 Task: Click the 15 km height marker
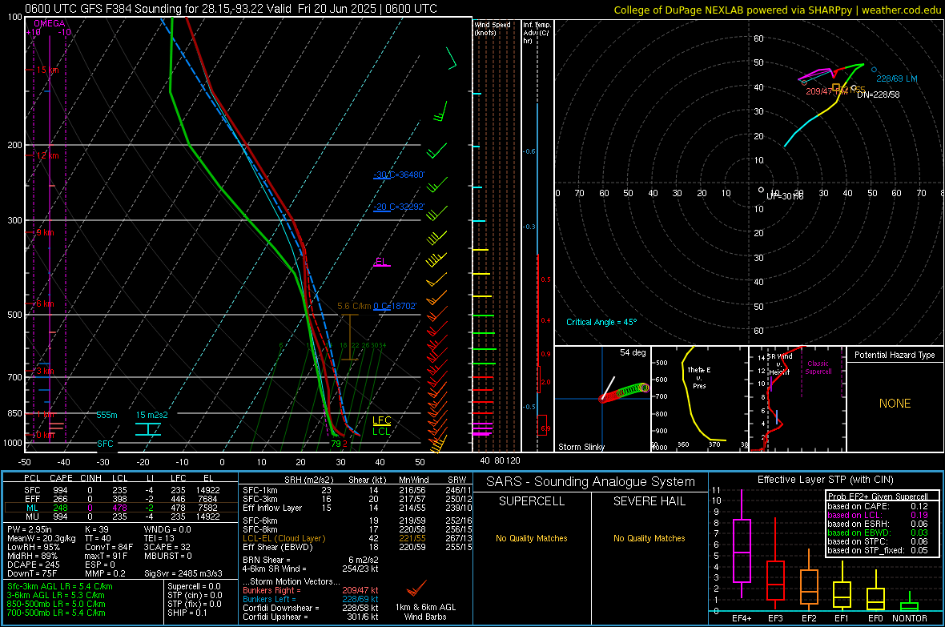click(47, 70)
